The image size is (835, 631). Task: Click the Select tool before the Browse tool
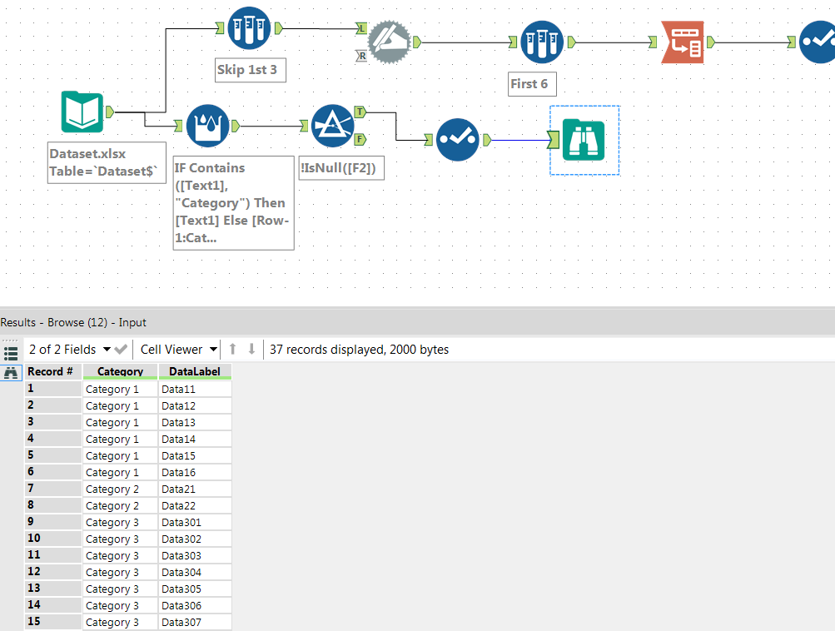(x=458, y=140)
